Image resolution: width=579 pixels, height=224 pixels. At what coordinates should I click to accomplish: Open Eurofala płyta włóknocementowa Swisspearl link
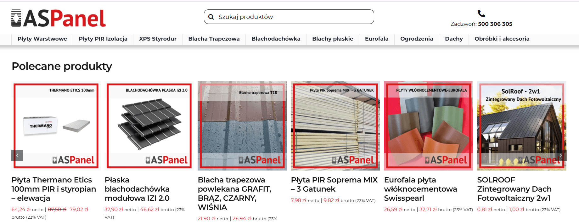(420, 189)
